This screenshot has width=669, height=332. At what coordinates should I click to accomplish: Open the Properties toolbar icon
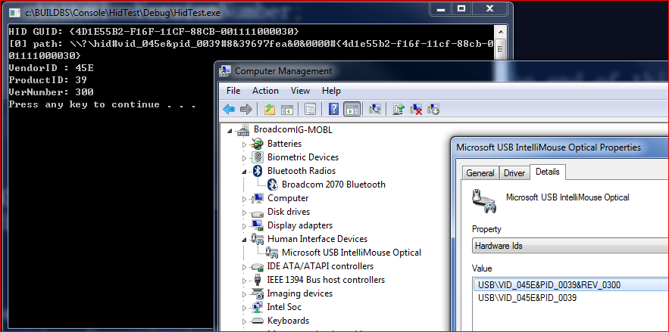310,110
